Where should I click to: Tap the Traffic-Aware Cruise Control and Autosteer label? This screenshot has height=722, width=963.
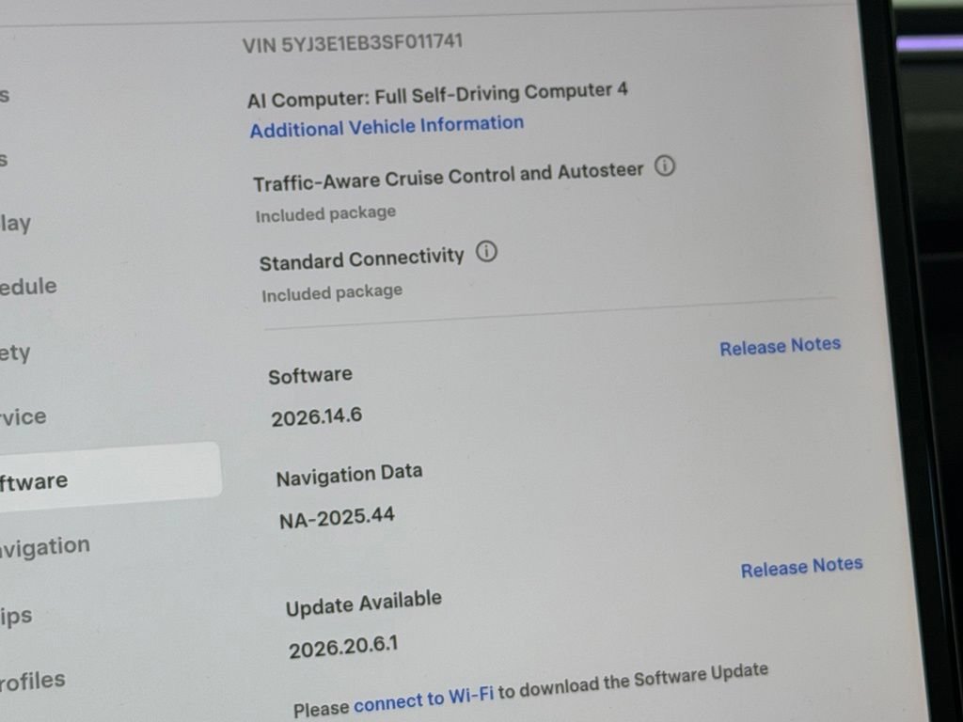click(449, 176)
